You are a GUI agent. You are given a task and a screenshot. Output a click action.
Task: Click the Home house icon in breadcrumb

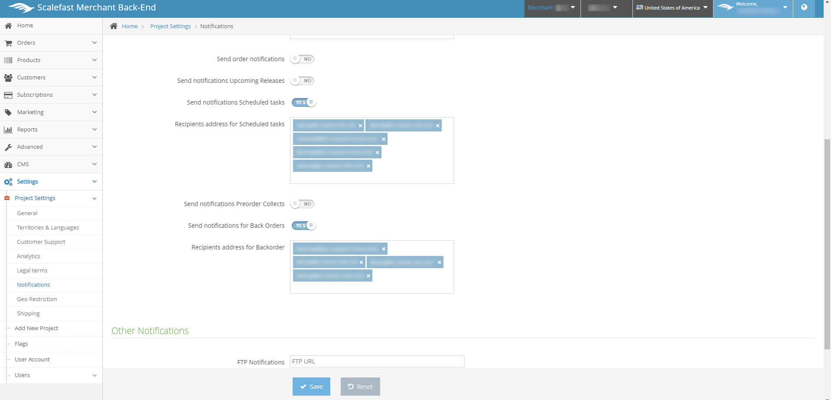point(114,26)
